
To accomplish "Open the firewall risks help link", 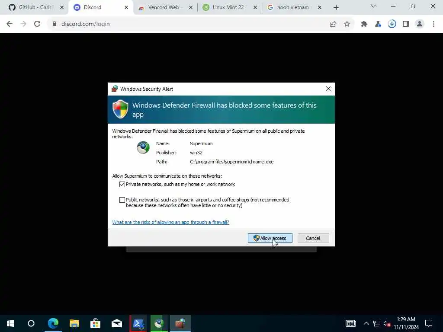I will coord(170,222).
